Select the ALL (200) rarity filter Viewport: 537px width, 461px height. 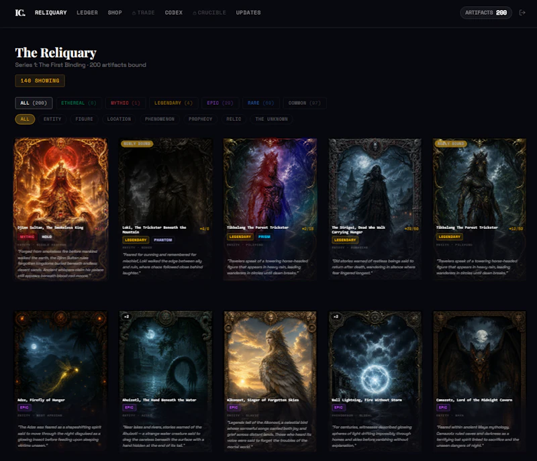pos(34,103)
